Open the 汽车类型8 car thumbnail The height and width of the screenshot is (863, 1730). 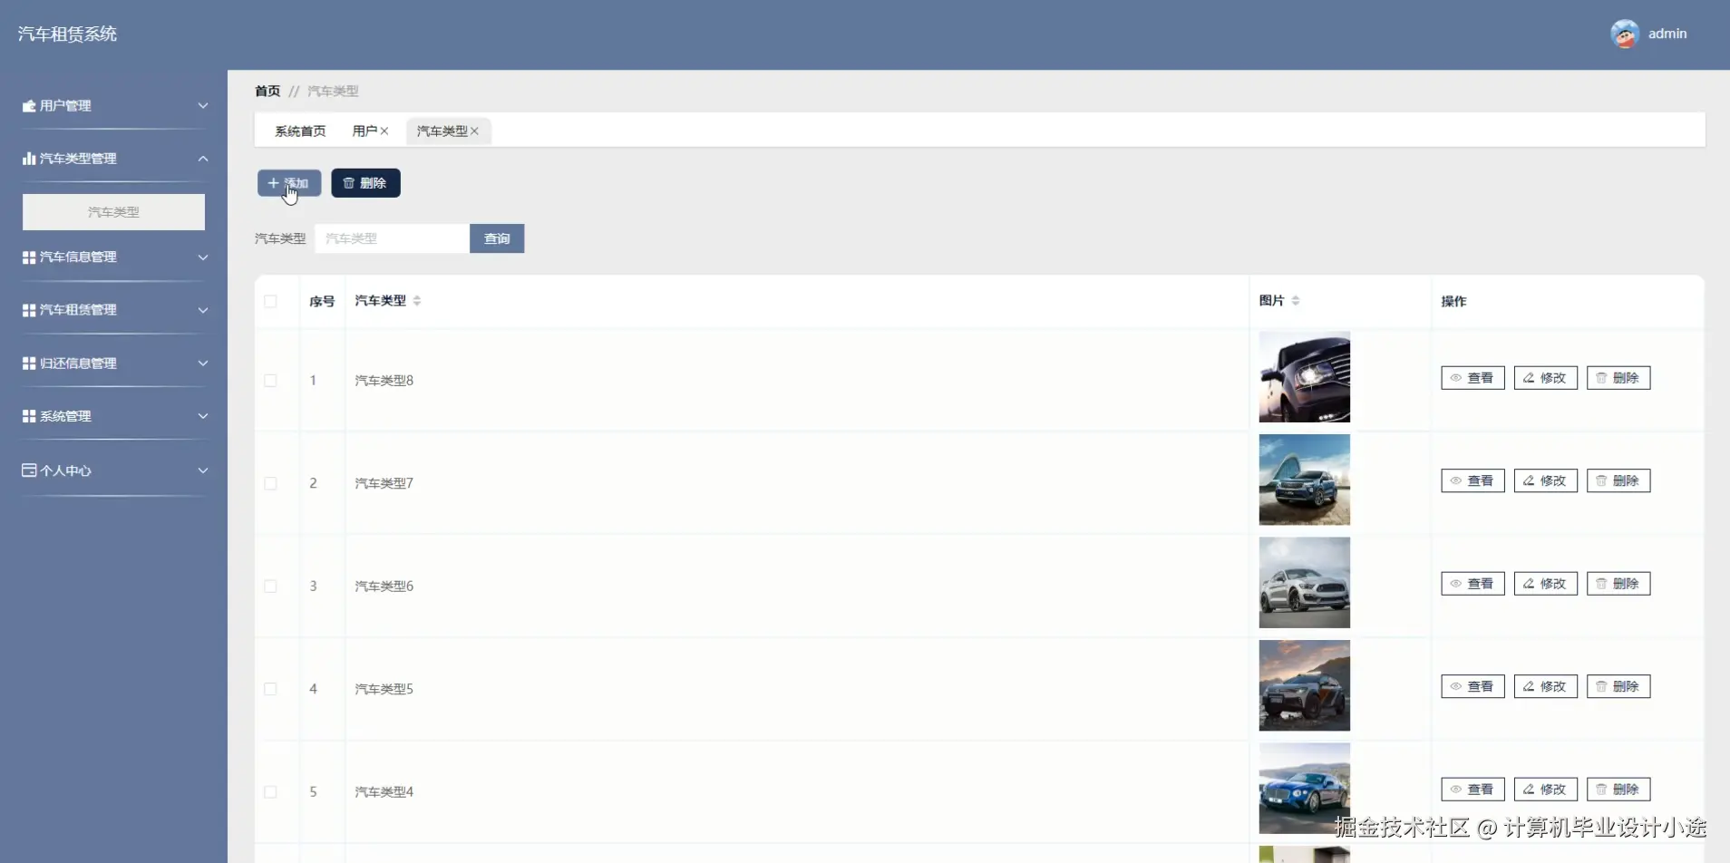tap(1304, 377)
